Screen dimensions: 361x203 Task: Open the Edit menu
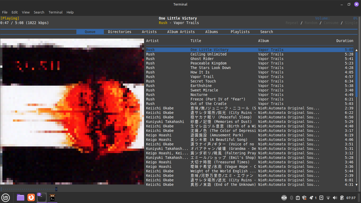tap(15, 12)
